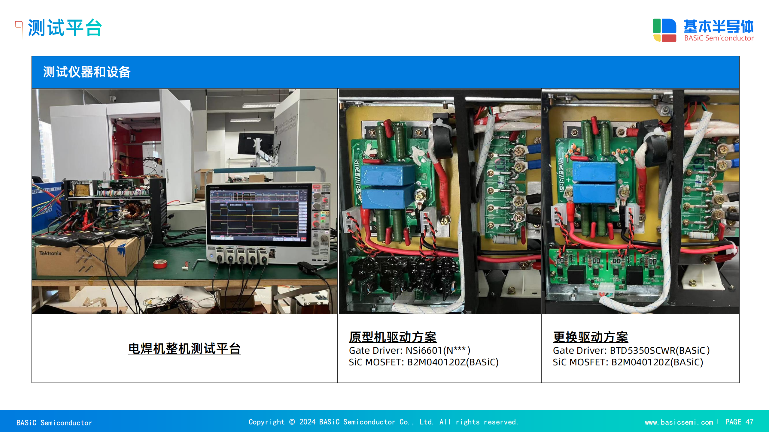This screenshot has width=769, height=432.
Task: Click the BASiC Semiconductor logo icon
Action: point(664,30)
